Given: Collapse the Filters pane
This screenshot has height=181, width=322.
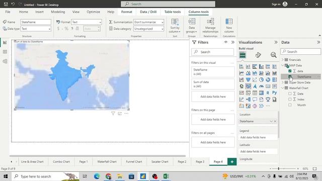Looking at the screenshot, I should (x=232, y=42).
